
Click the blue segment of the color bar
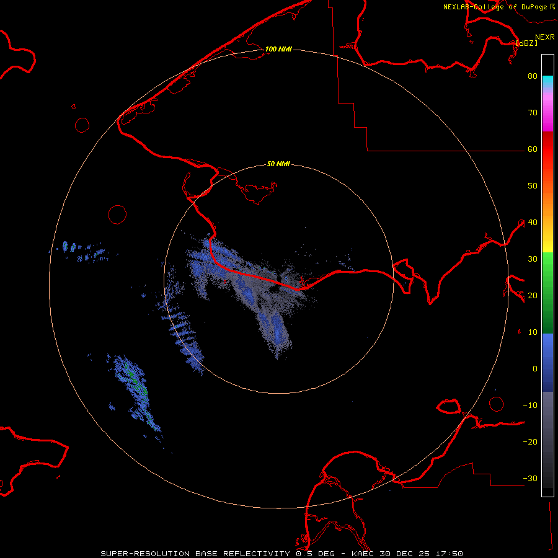point(547,363)
